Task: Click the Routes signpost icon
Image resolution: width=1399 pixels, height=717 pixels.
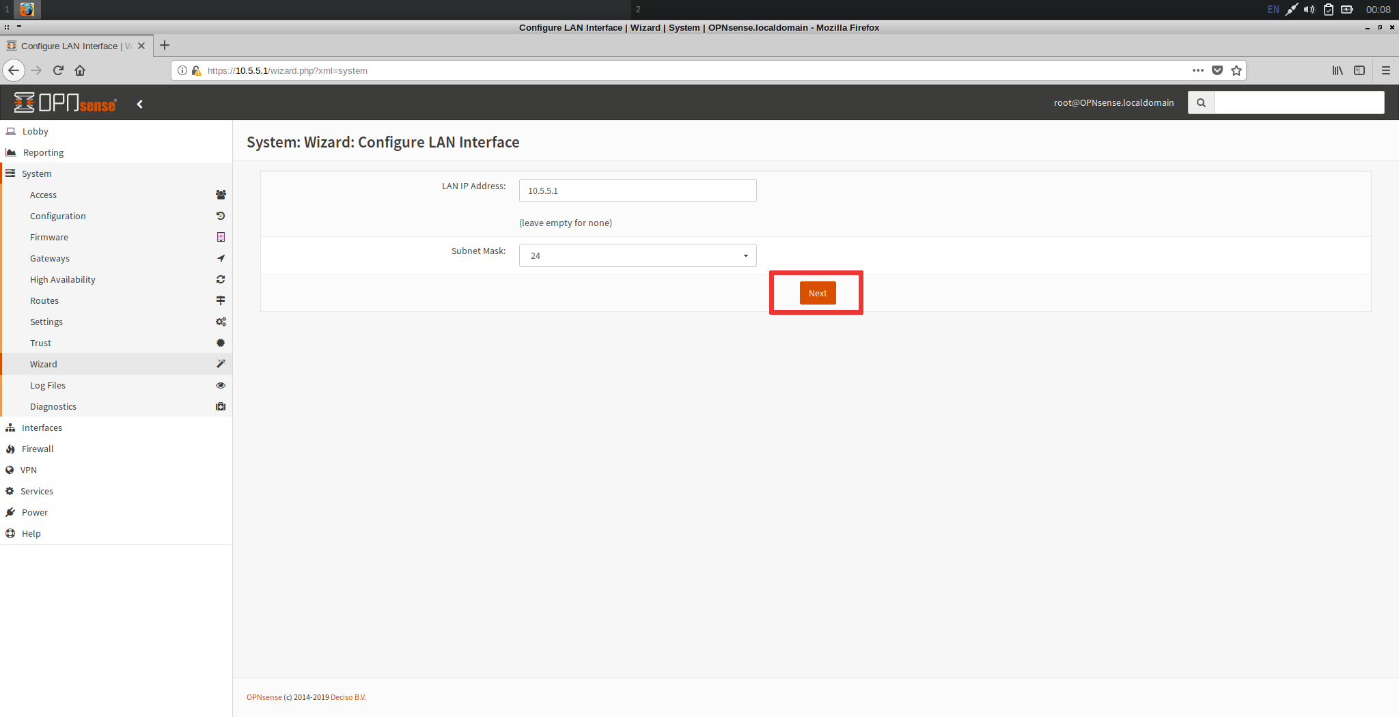Action: (221, 300)
